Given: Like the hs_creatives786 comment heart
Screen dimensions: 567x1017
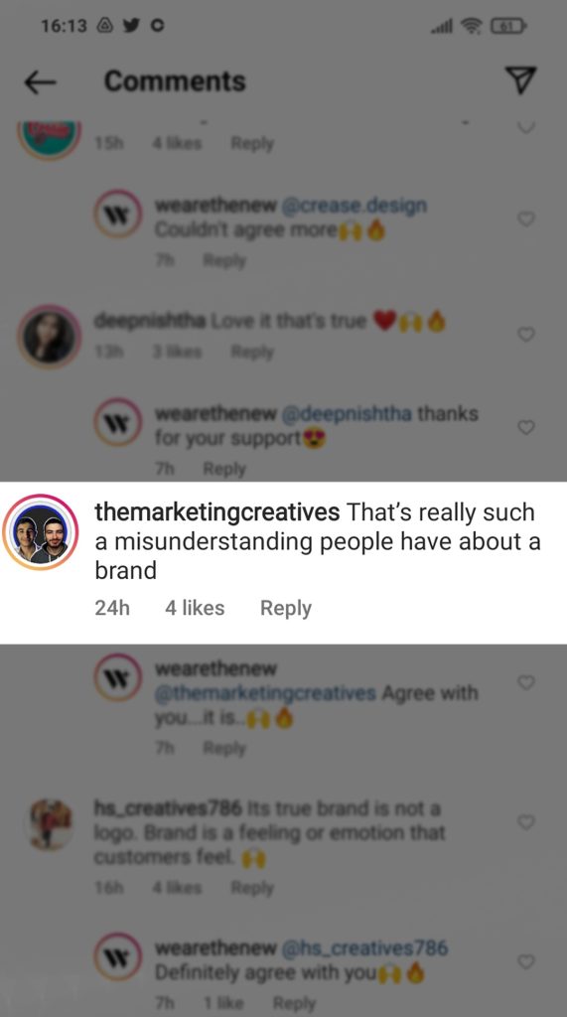Looking at the screenshot, I should coord(526,822).
